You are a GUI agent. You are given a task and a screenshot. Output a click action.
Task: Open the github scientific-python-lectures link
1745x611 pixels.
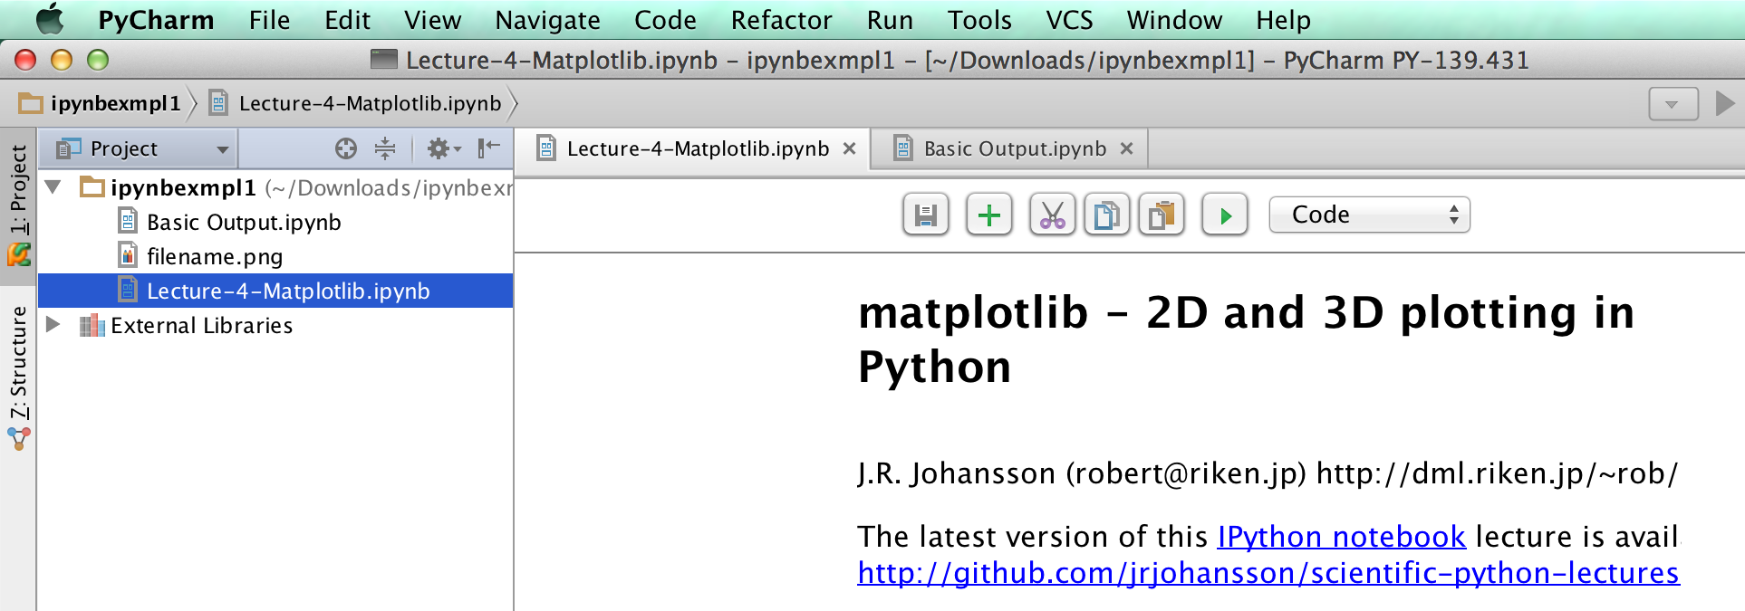point(1268,573)
